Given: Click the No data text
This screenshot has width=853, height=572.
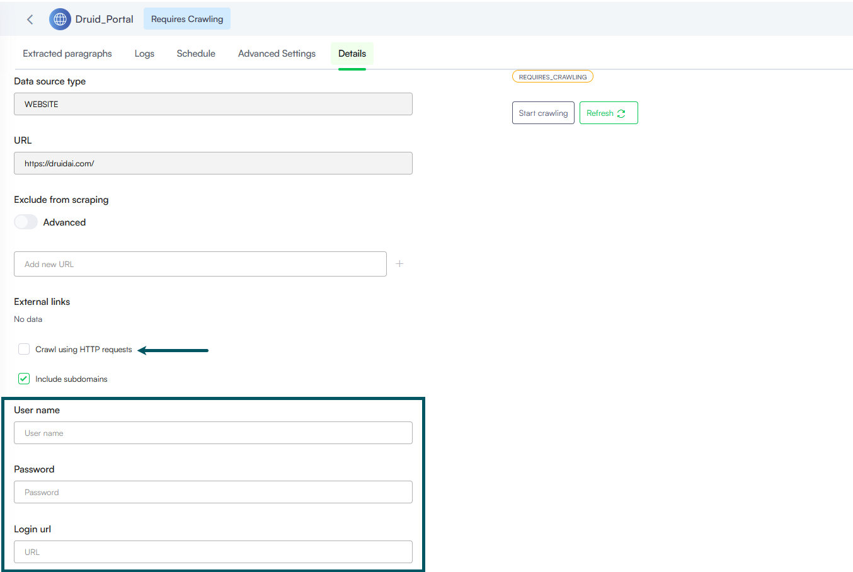Looking at the screenshot, I should coord(28,319).
